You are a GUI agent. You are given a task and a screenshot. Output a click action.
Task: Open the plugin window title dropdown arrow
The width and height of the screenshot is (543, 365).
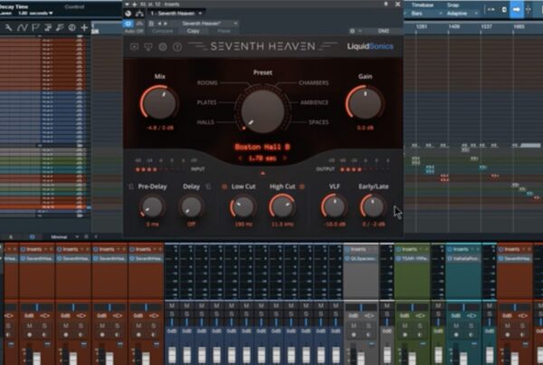coord(127,5)
